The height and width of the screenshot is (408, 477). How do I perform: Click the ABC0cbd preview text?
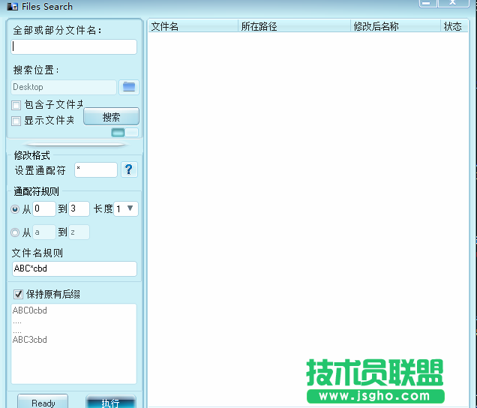click(30, 310)
